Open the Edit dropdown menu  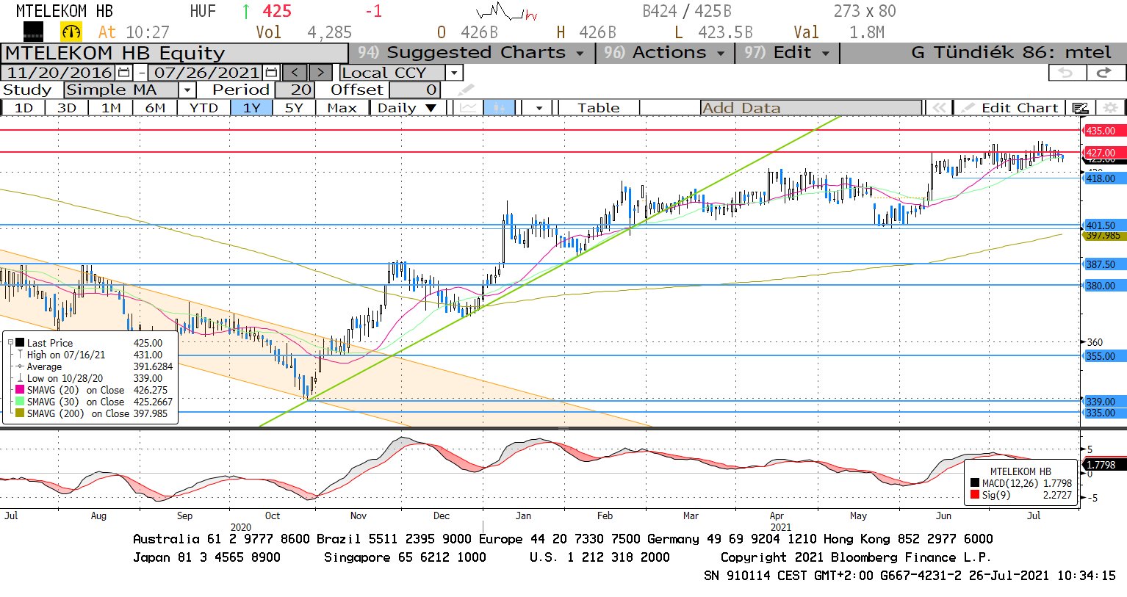[x=787, y=53]
